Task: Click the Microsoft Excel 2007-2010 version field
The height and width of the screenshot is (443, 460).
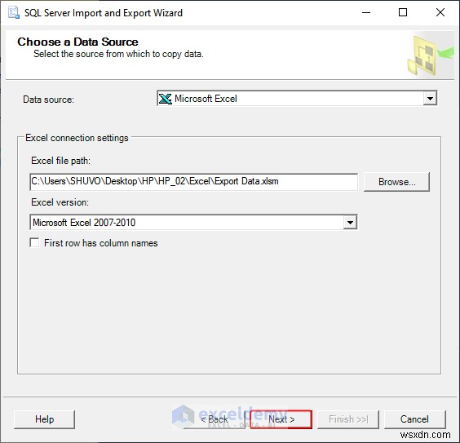Action: (x=193, y=222)
